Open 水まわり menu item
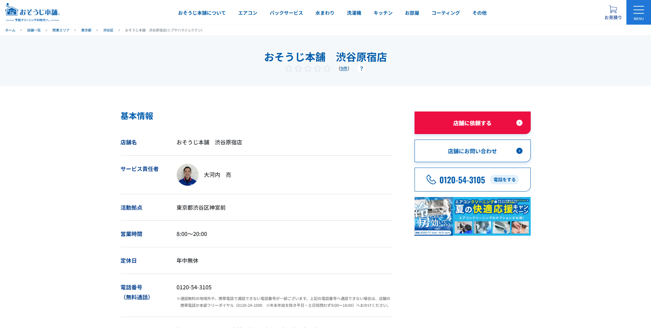Viewport: 651px width, 328px height. (x=325, y=13)
